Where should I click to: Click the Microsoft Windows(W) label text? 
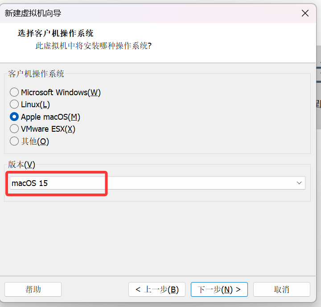click(x=61, y=93)
